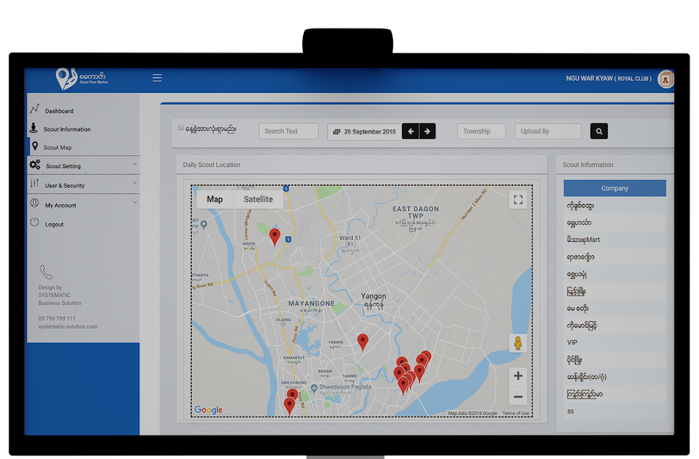This screenshot has height=459, width=699.
Task: Click the red marker near Yankin
Action: tap(362, 343)
